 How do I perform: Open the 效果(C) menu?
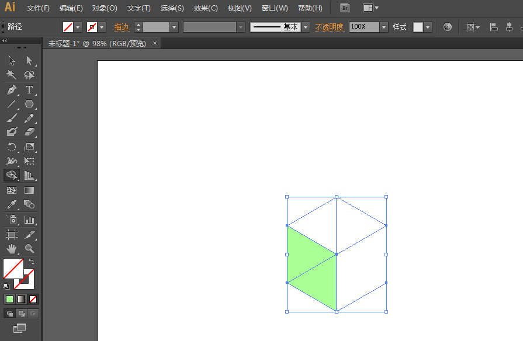click(206, 8)
